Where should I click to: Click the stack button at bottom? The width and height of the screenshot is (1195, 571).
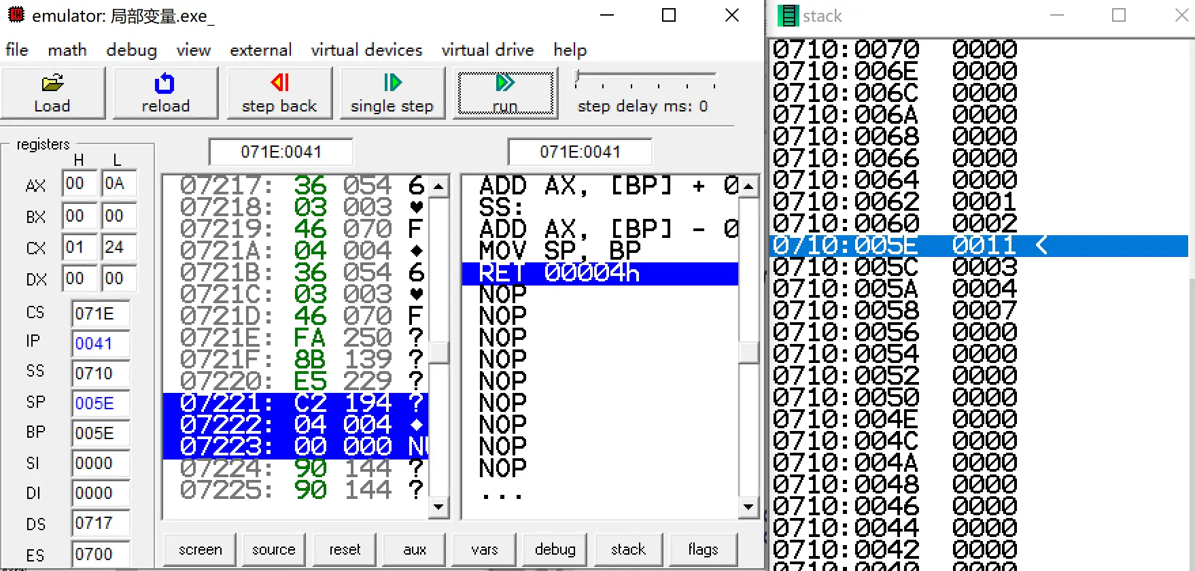coord(628,549)
